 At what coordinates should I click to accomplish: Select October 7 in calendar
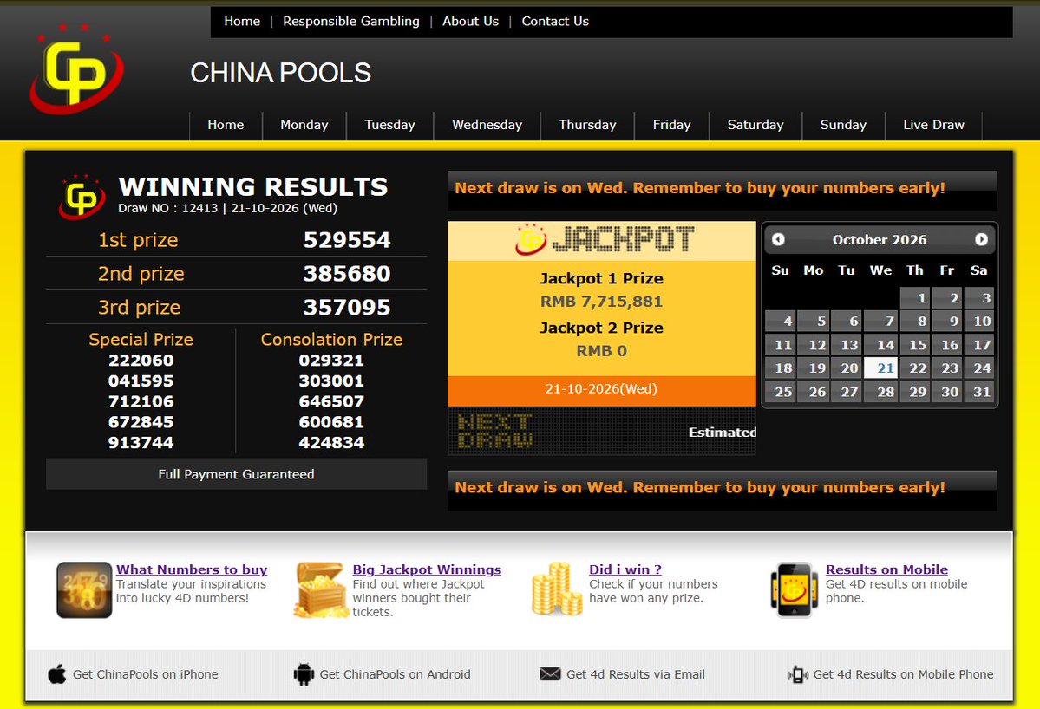[880, 322]
